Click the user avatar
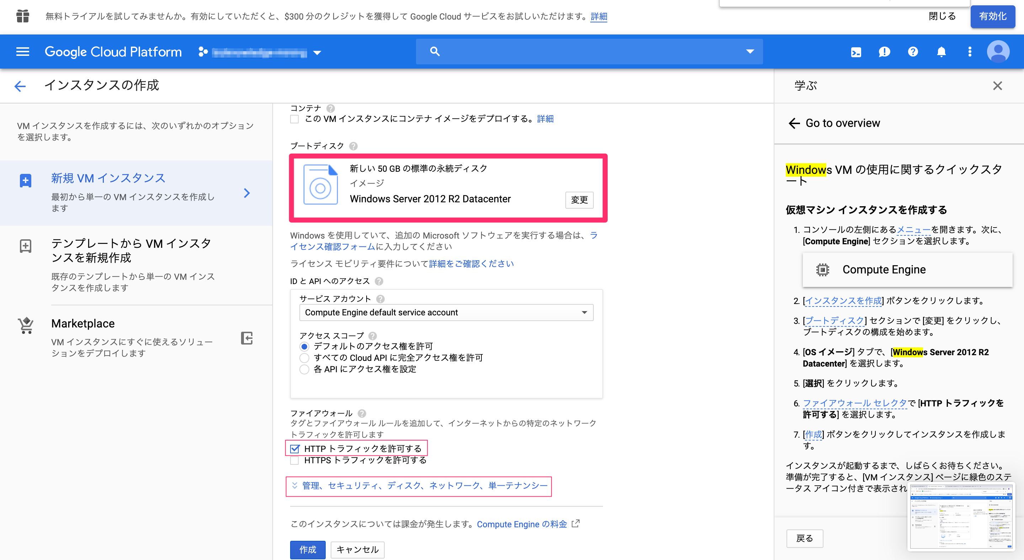 pos(998,51)
